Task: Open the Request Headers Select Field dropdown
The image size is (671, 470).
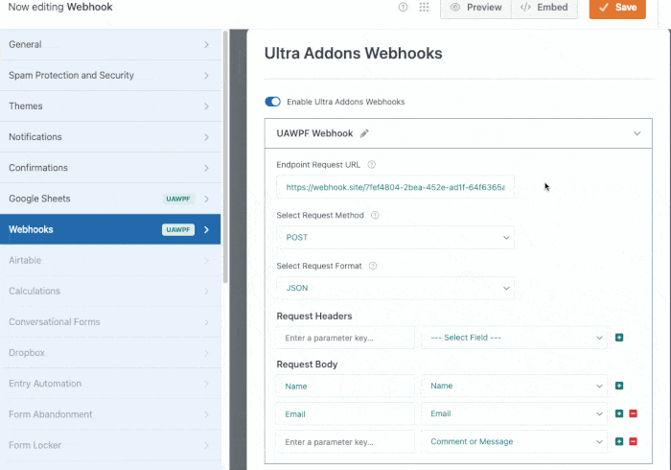Action: click(x=514, y=338)
